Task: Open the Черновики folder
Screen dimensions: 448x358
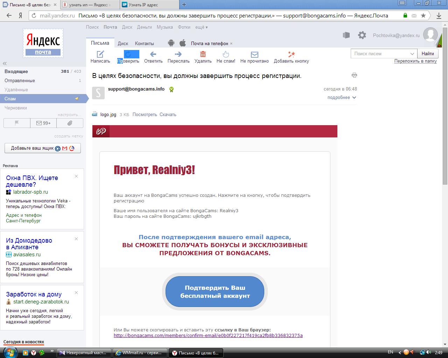Action: [16, 108]
